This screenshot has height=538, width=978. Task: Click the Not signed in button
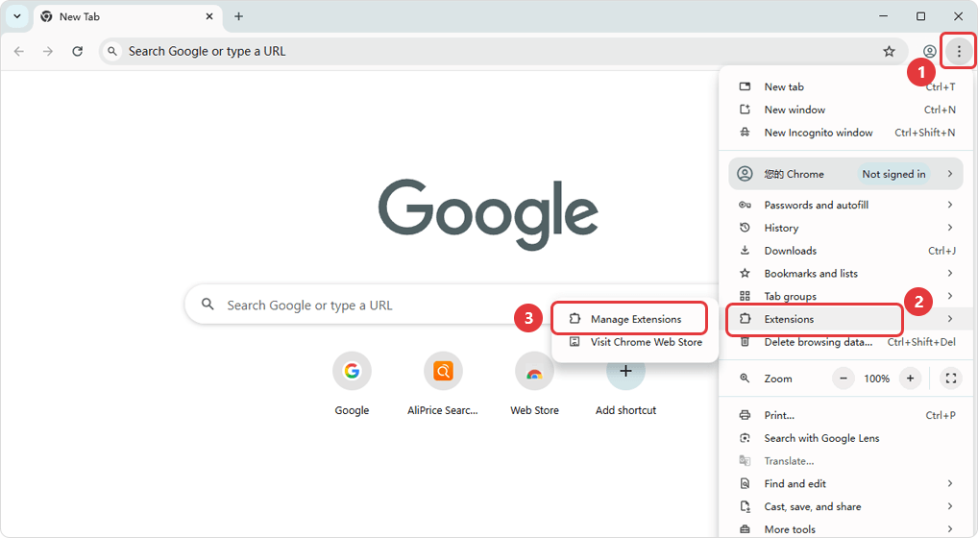893,174
